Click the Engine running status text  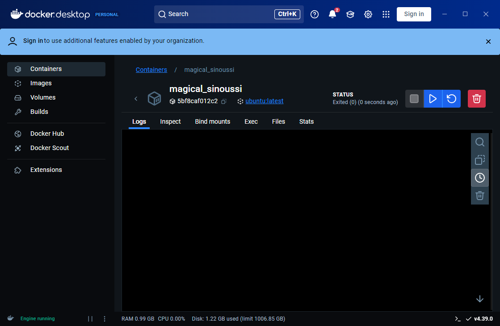[x=38, y=319]
